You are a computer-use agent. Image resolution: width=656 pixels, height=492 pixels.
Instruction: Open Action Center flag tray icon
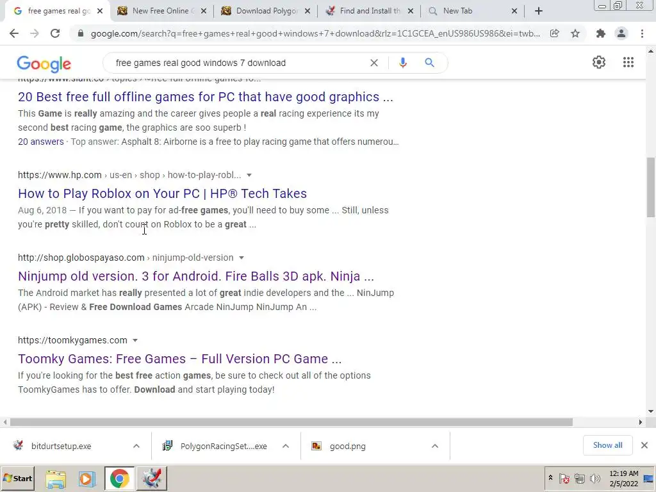coord(564,478)
